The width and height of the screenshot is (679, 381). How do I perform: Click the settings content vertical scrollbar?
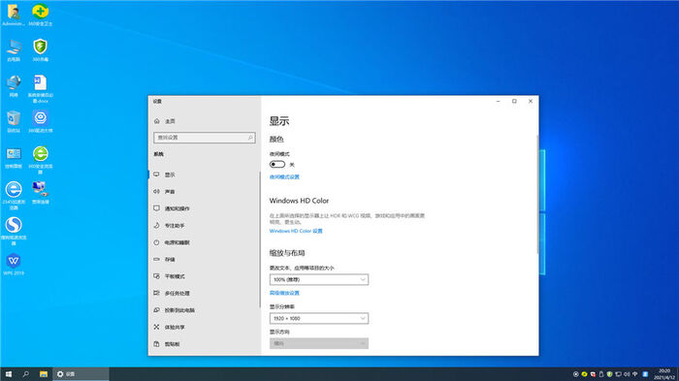(x=537, y=195)
